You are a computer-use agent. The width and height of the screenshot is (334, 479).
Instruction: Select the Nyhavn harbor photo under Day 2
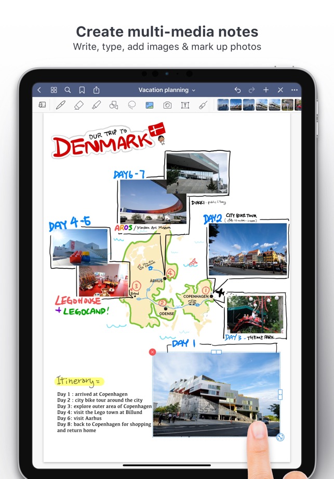(248, 249)
